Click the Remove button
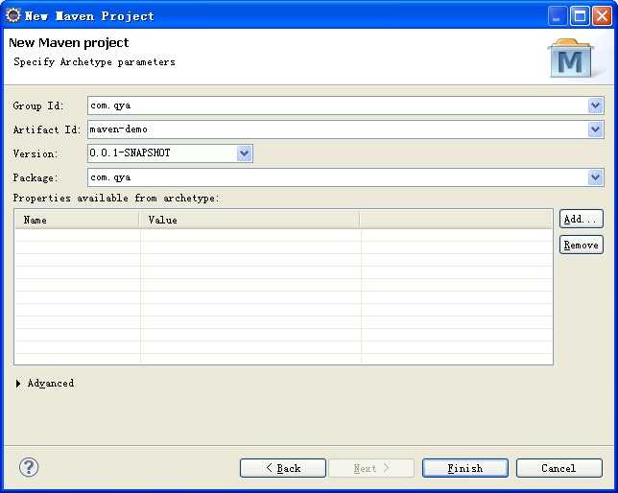Image resolution: width=618 pixels, height=493 pixels. (581, 246)
